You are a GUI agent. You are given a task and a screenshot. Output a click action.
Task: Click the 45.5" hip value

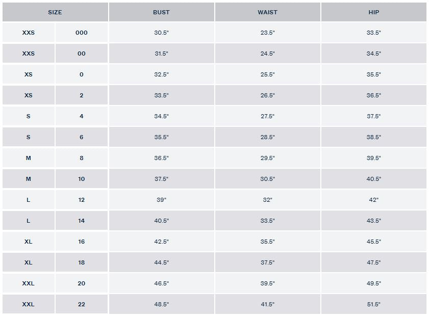(374, 242)
